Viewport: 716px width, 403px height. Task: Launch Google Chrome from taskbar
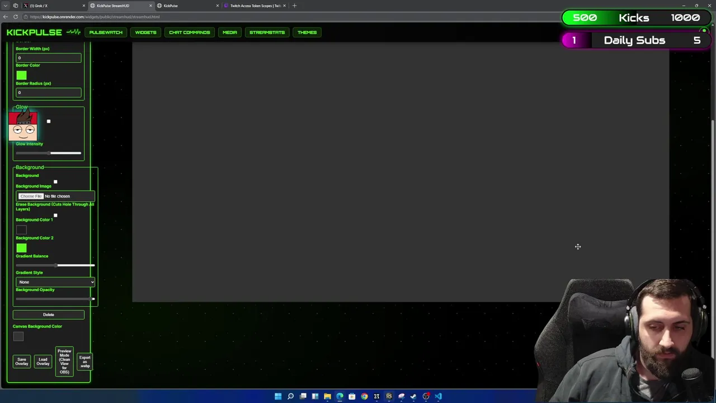364,396
